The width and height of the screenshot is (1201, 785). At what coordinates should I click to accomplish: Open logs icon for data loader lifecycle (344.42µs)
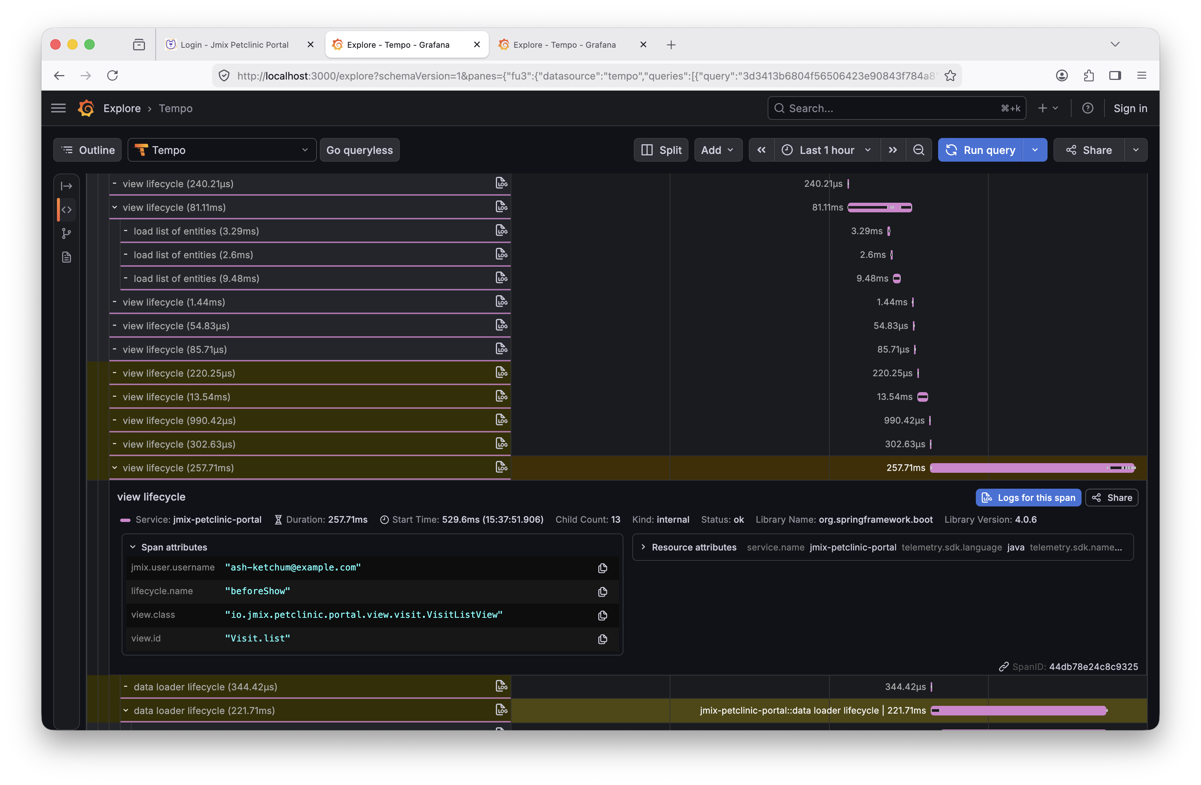501,686
